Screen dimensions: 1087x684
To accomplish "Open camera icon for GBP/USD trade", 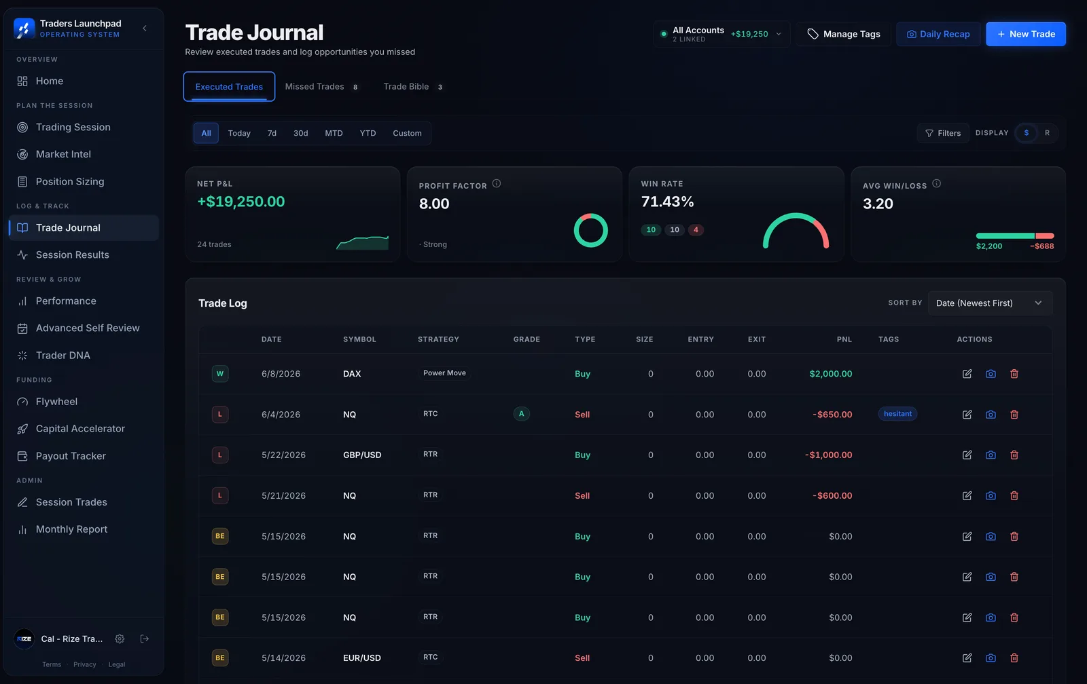I will point(991,455).
